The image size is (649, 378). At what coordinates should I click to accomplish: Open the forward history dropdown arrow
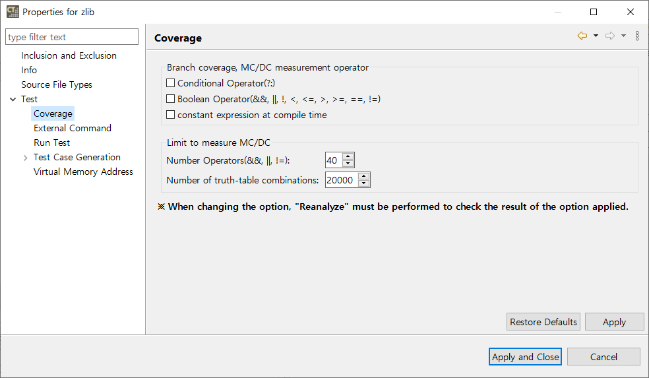click(x=623, y=36)
